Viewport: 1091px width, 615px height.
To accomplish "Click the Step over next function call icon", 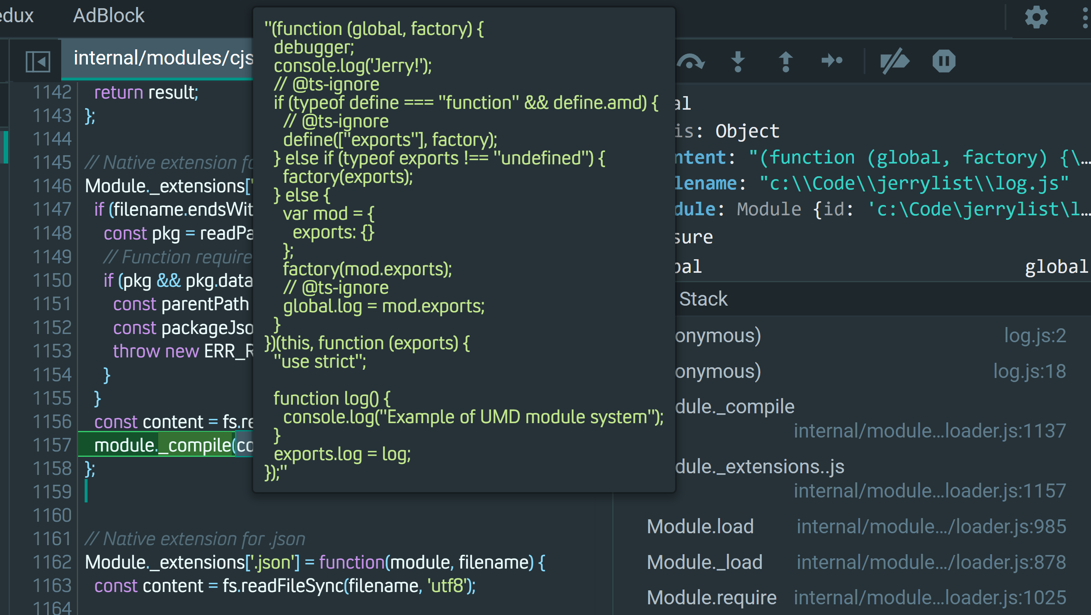I will click(x=691, y=62).
